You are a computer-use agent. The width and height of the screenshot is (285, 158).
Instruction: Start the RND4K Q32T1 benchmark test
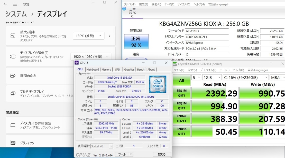182,119
